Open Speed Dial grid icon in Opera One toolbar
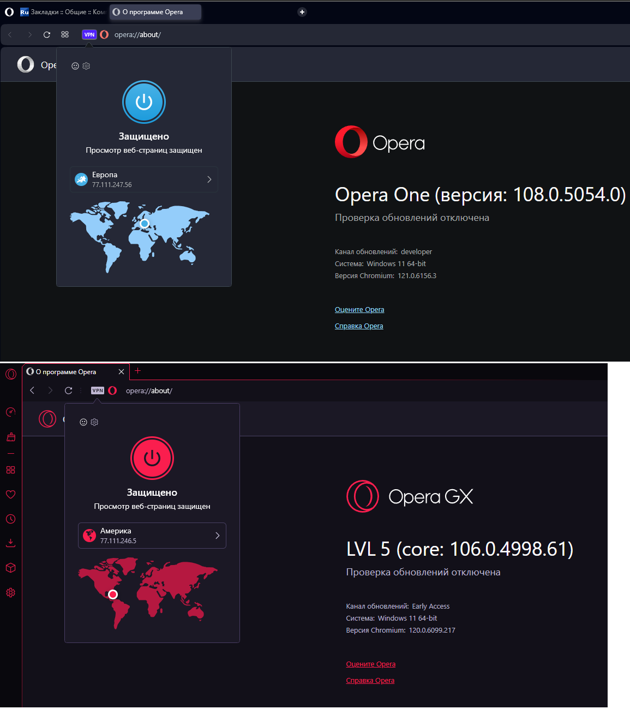 pyautogui.click(x=65, y=34)
